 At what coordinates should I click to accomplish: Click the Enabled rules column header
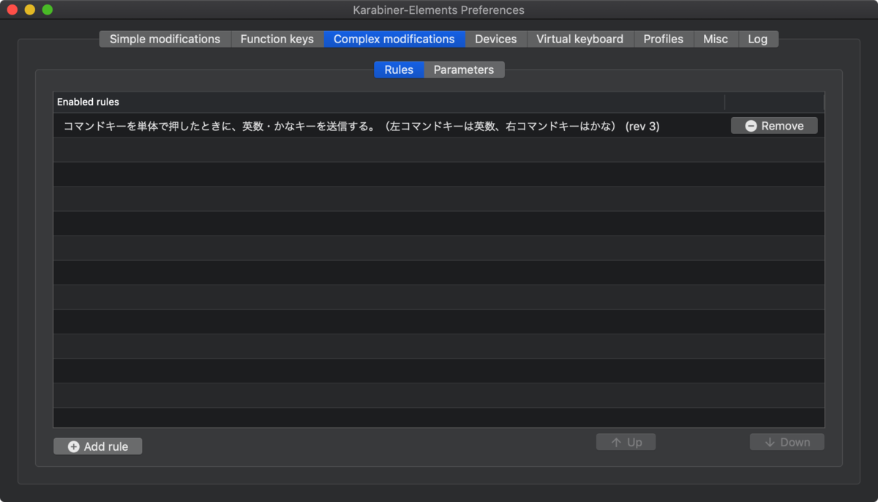click(389, 102)
